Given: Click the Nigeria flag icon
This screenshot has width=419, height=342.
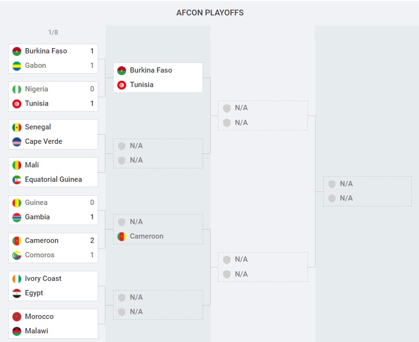Looking at the screenshot, I should (17, 89).
